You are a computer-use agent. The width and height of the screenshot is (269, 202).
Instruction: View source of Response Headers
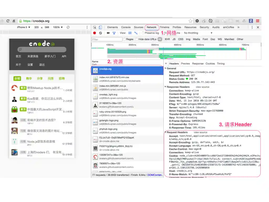[203, 87]
